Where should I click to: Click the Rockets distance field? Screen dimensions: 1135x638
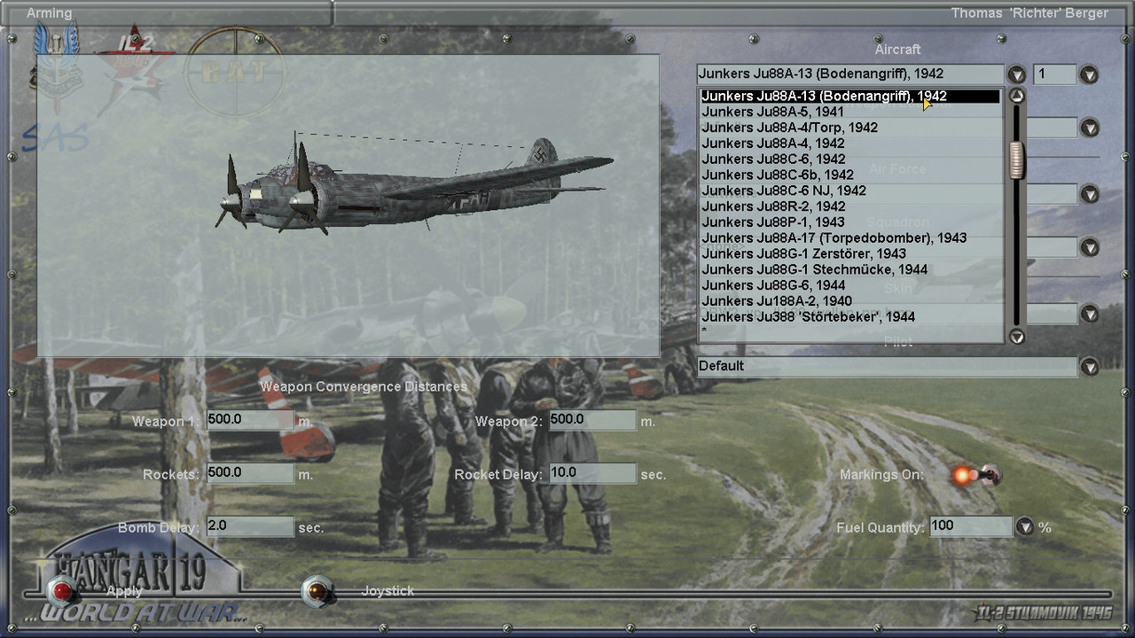coord(250,473)
